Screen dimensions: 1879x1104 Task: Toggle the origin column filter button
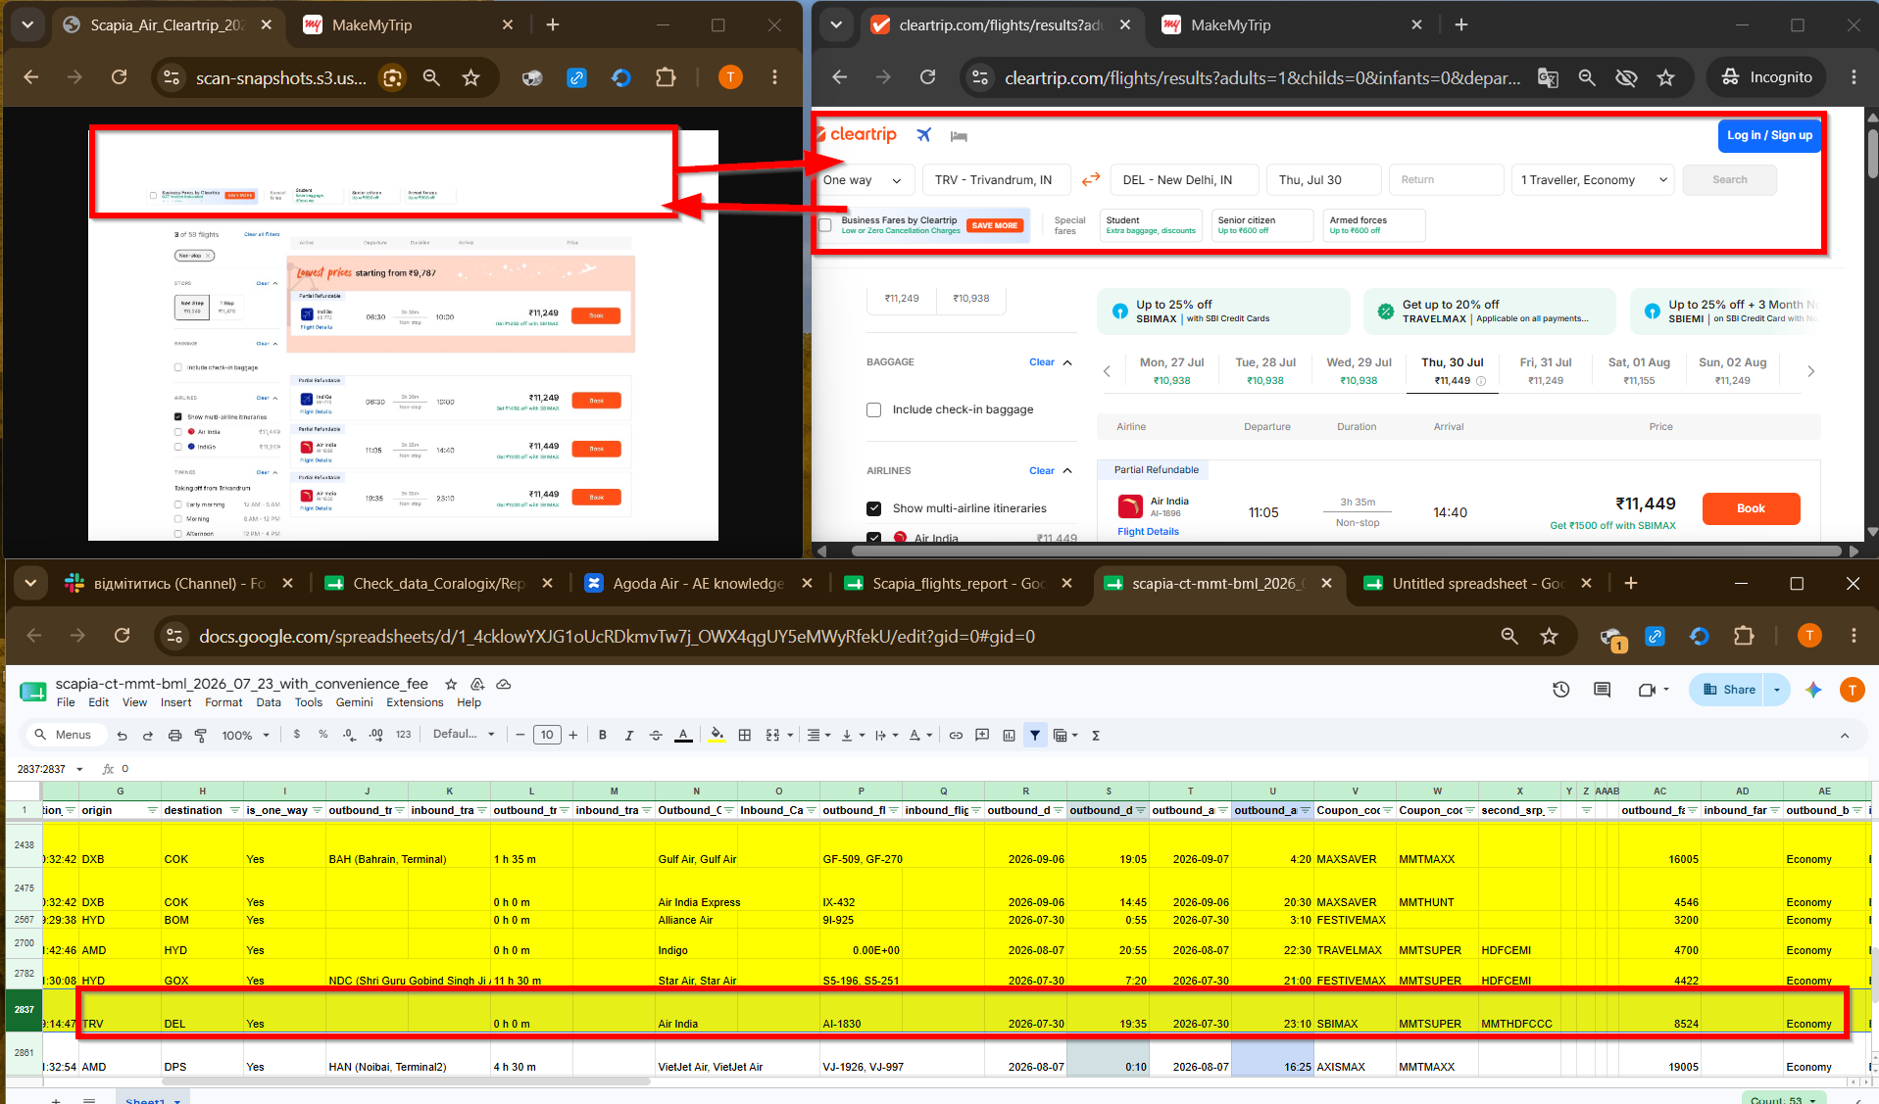point(152,810)
